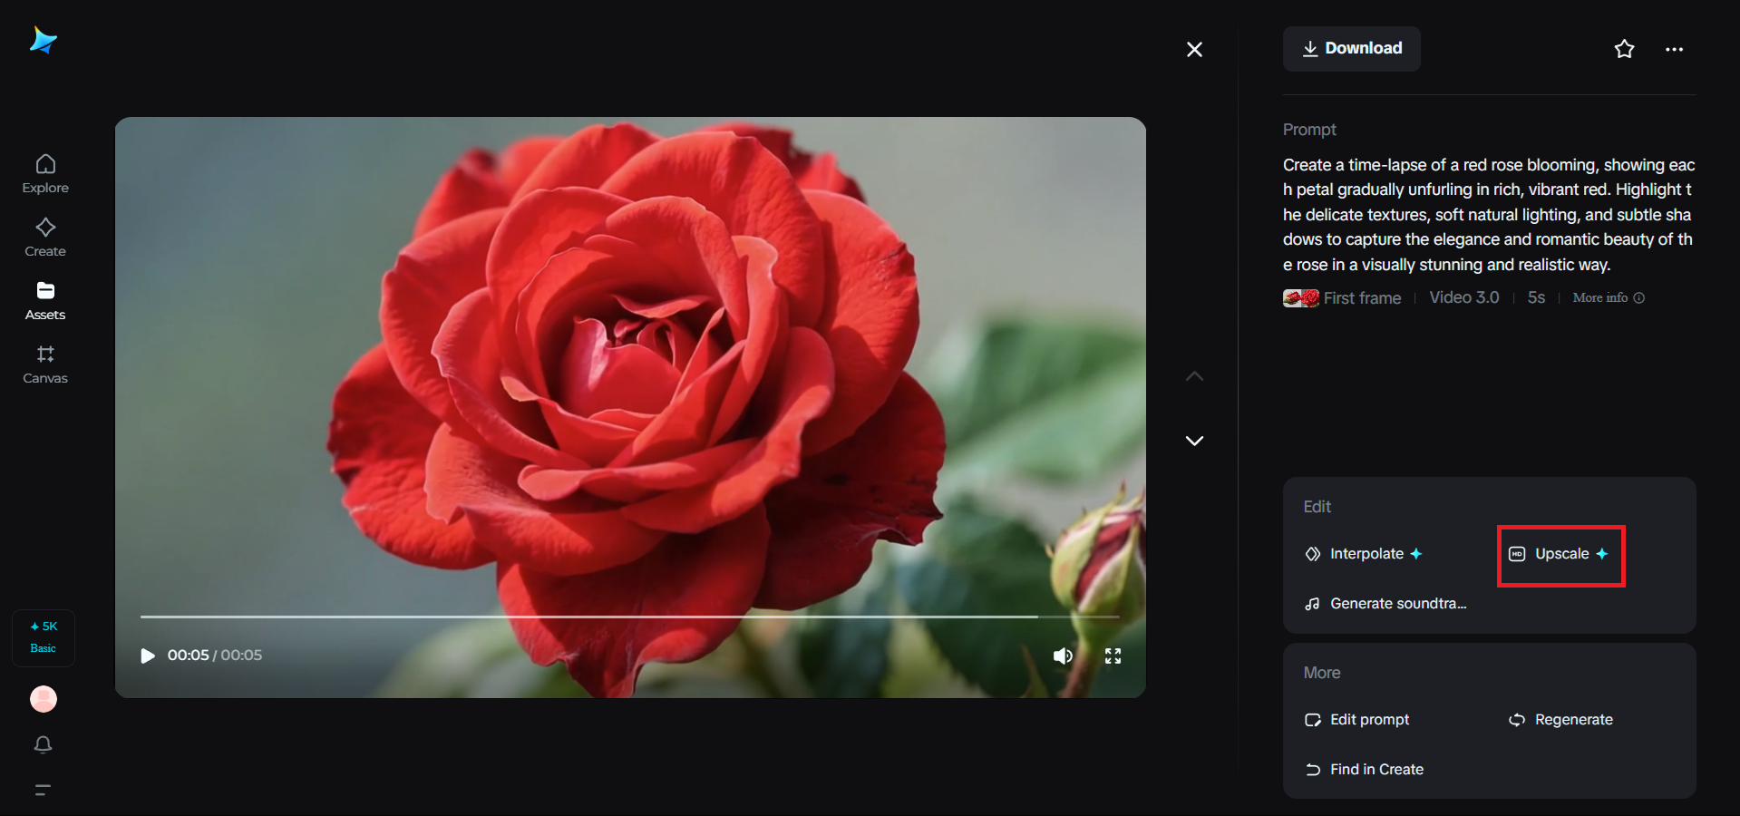Add video to favorites with star
The image size is (1740, 816).
1624,49
